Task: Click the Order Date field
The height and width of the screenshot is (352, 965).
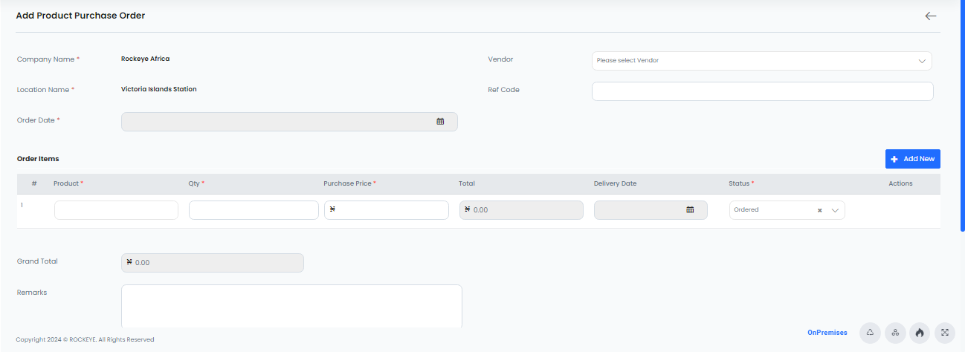Action: pyautogui.click(x=289, y=122)
